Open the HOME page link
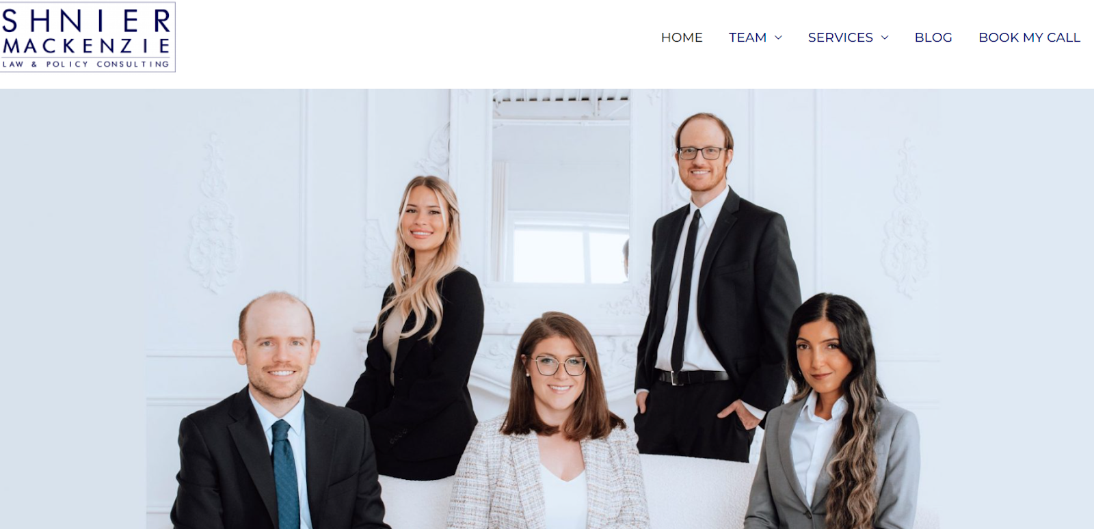The height and width of the screenshot is (529, 1094). (x=682, y=38)
